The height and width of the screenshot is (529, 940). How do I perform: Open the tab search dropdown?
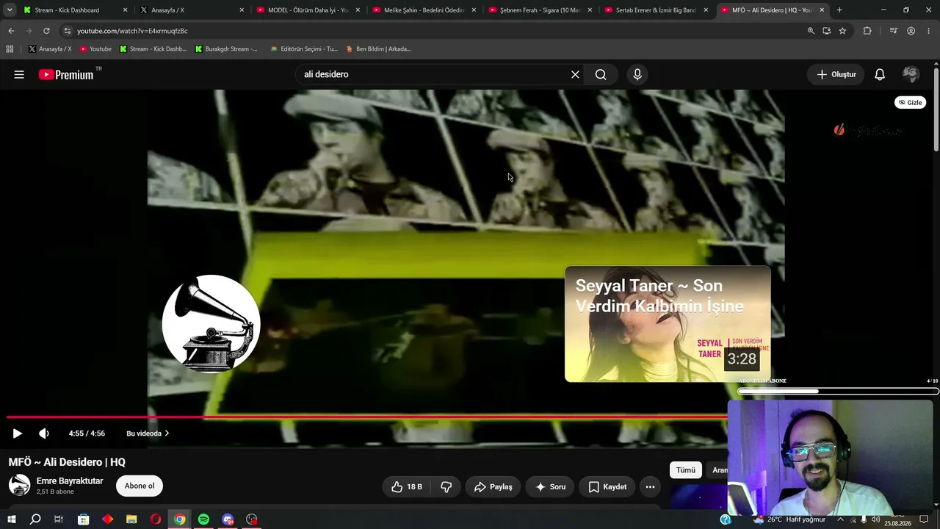10,10
